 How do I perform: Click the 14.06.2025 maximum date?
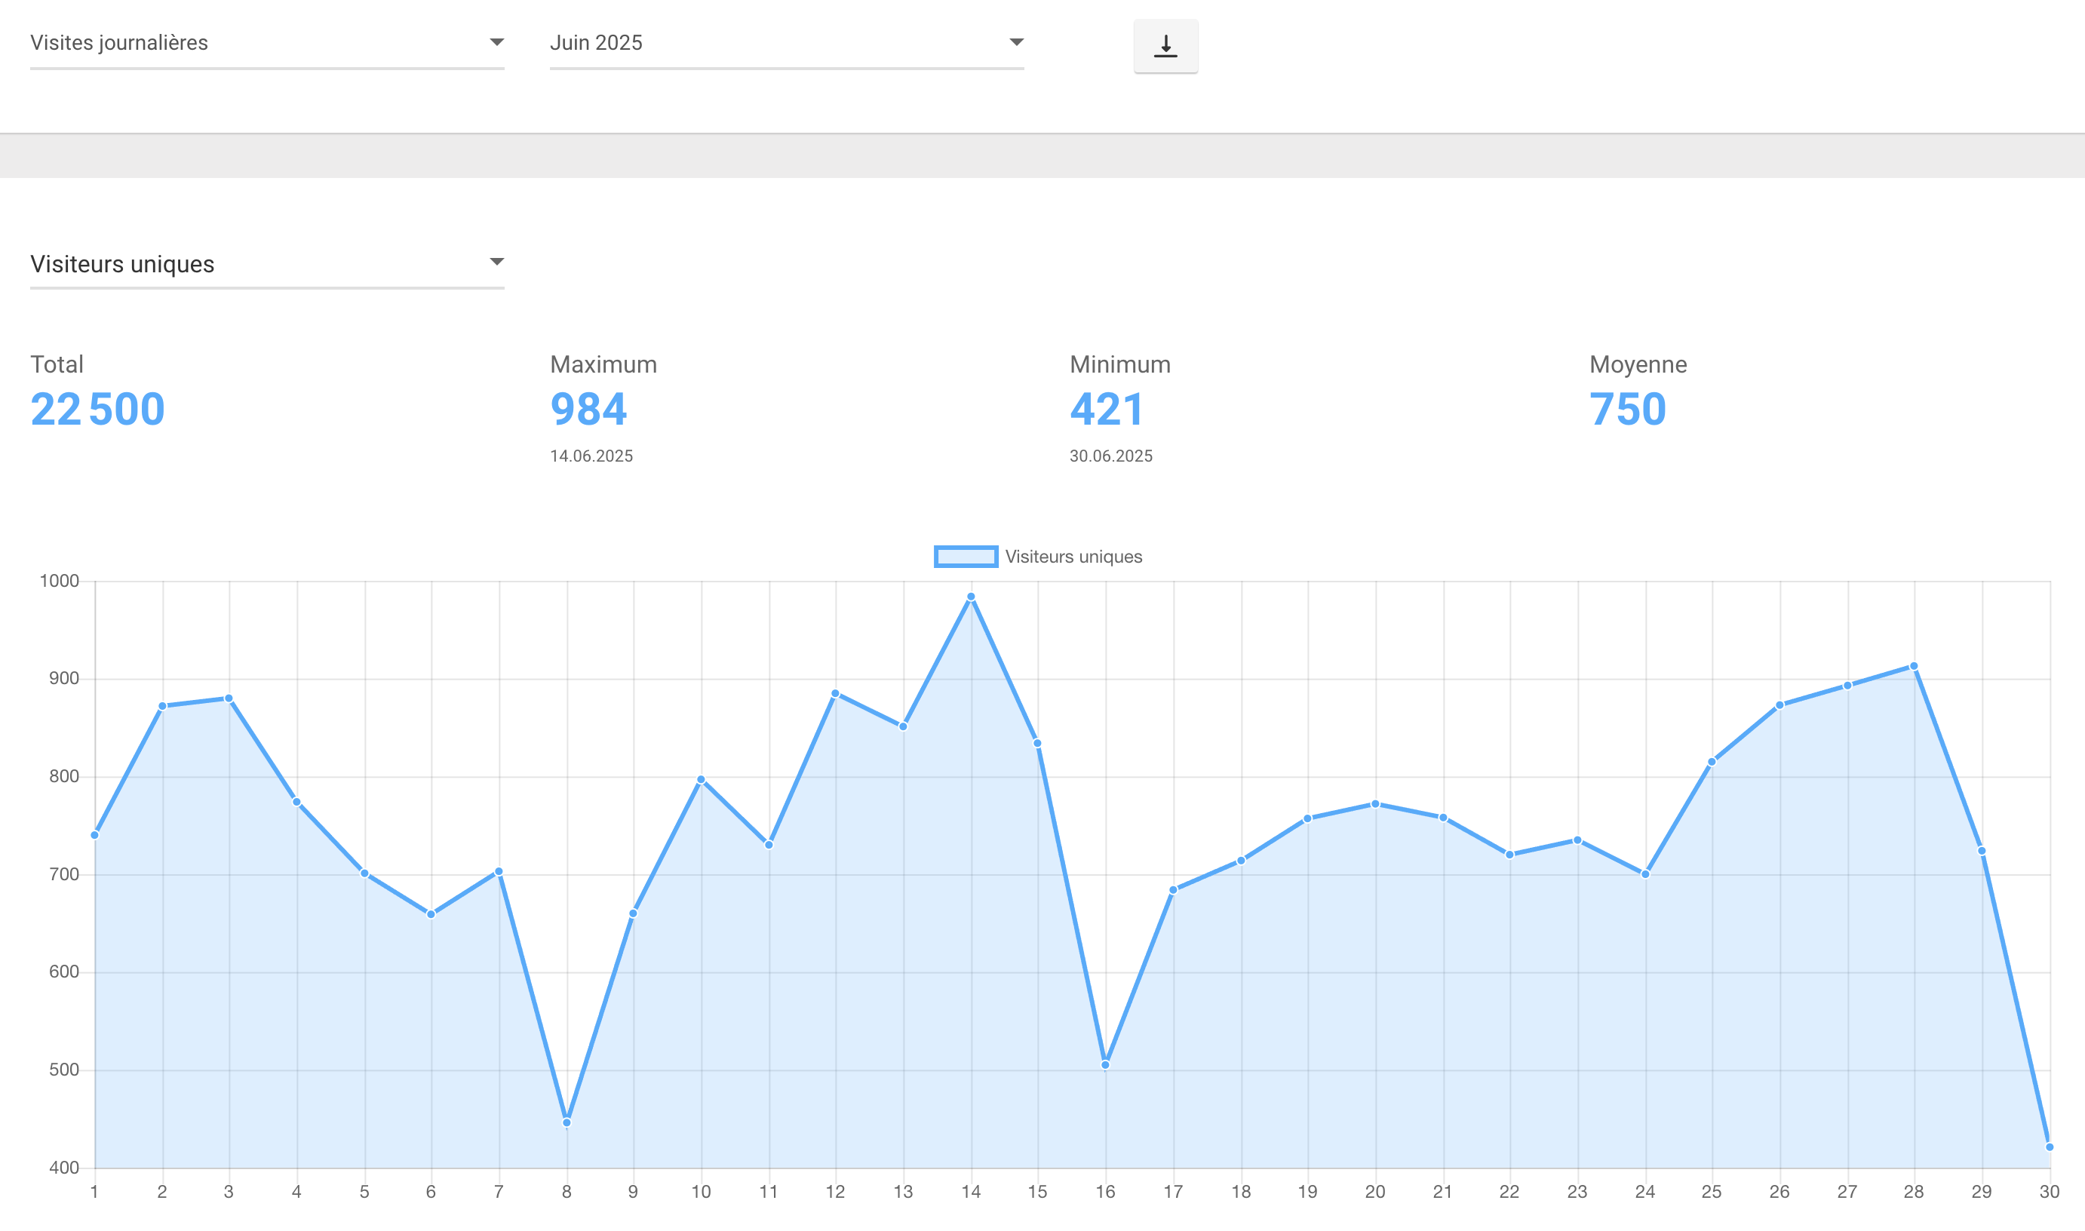pos(591,456)
